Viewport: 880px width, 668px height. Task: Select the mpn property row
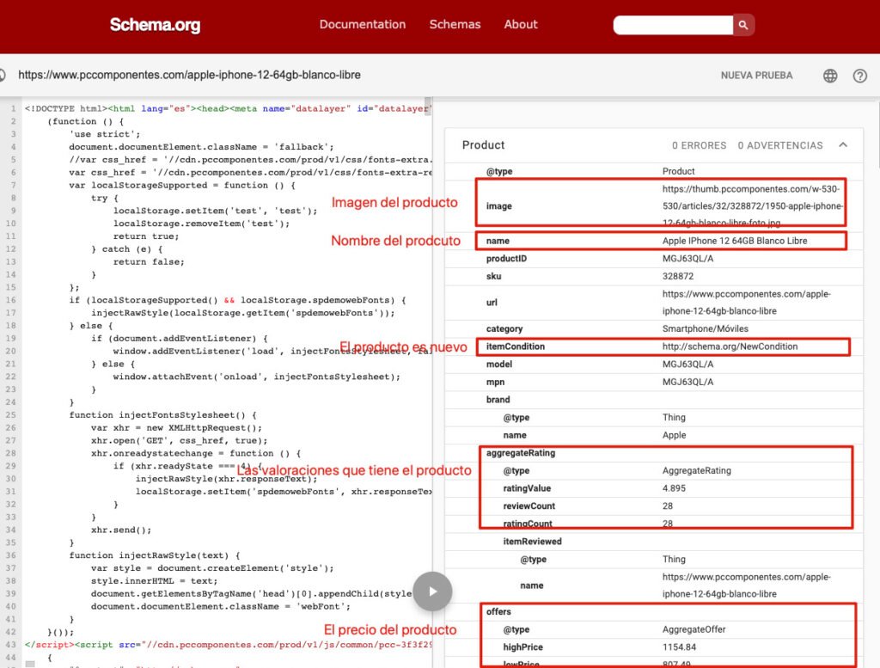654,383
